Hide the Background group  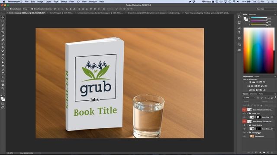point(245,133)
